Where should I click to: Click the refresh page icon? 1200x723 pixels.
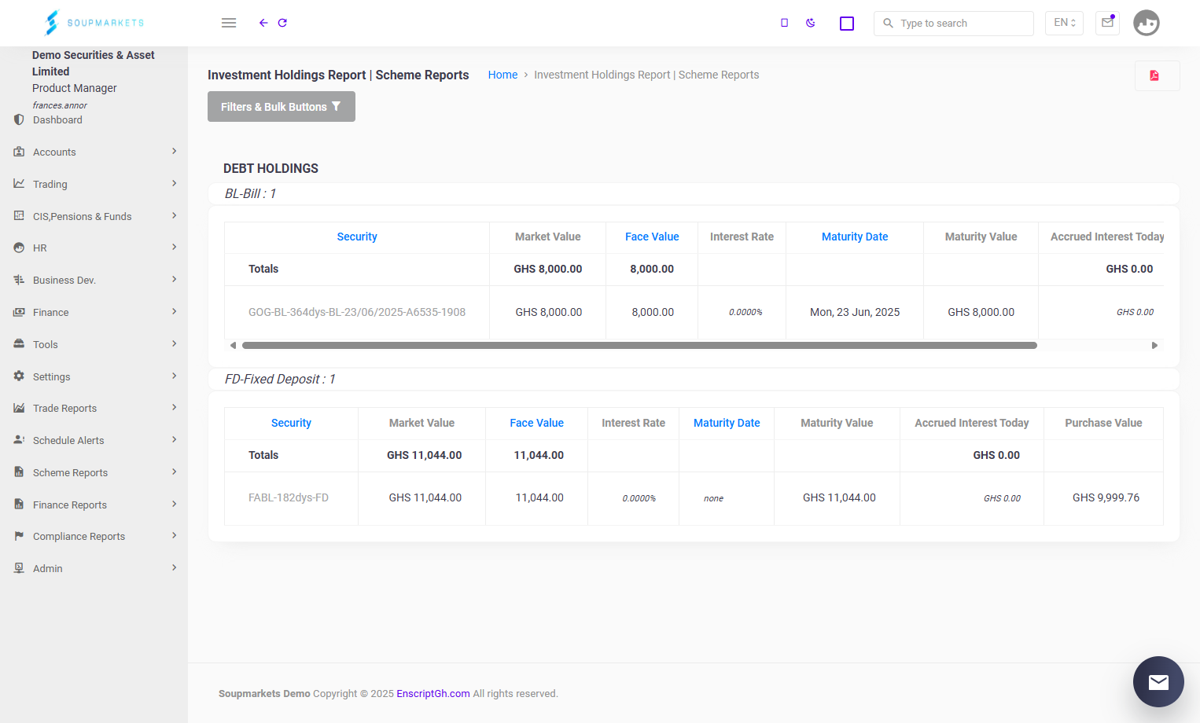click(282, 23)
